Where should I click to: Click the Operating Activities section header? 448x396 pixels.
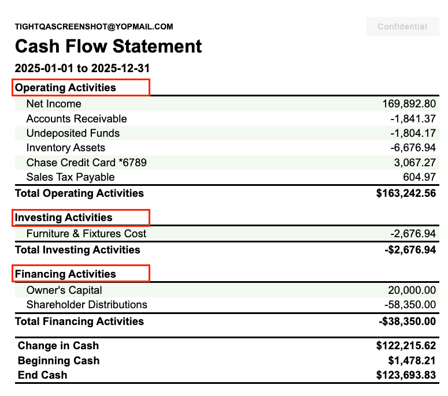click(x=65, y=88)
